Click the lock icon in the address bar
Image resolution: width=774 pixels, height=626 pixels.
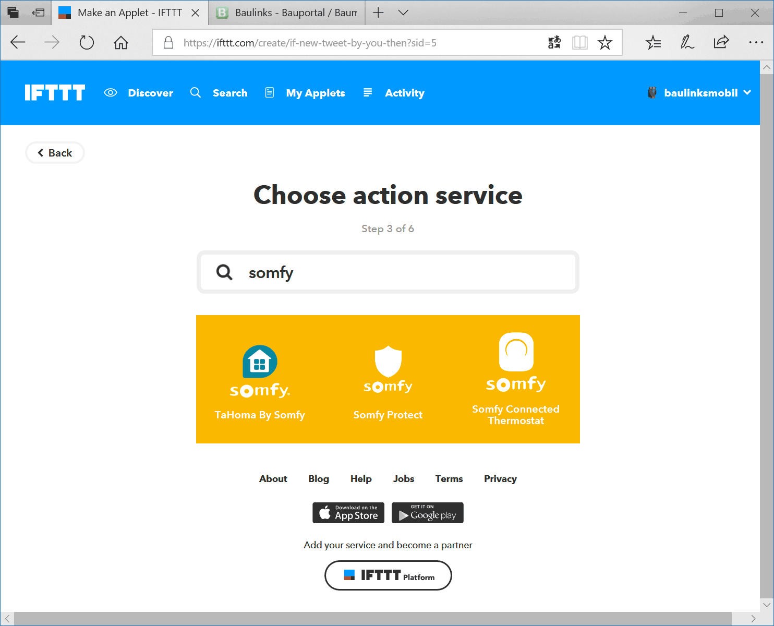click(168, 42)
